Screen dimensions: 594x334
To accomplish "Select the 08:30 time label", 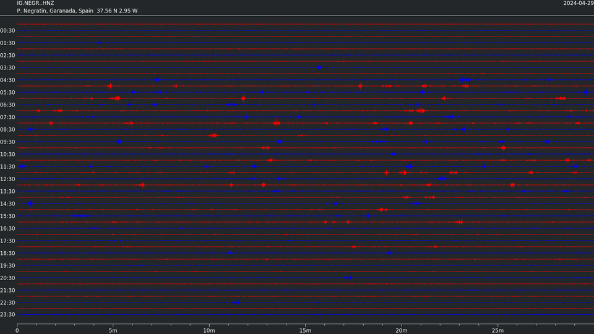I will pyautogui.click(x=7, y=129).
